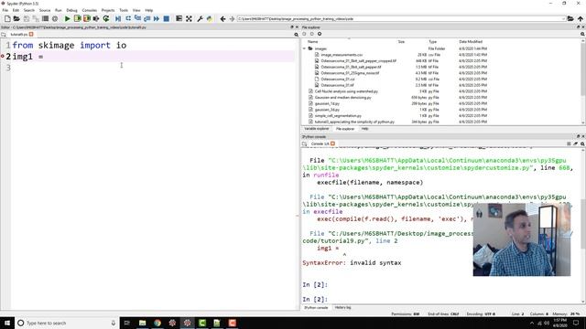This screenshot has width=586, height=329.
Task: Sort files by Date Modified column header
Action: click(x=471, y=42)
